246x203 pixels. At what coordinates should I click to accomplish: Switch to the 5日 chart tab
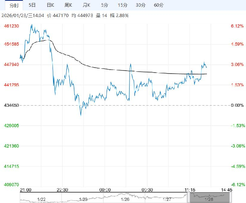[32, 5]
